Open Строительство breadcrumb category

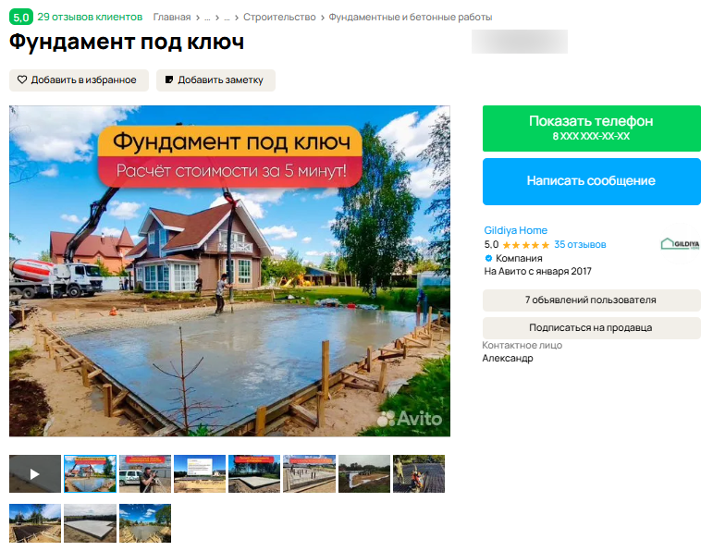[279, 18]
